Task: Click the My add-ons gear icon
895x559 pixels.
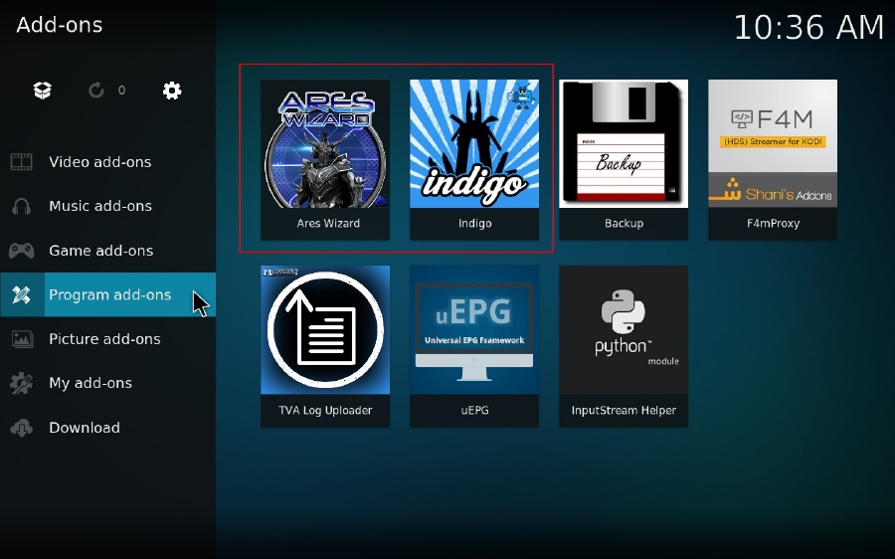Action: (x=22, y=383)
